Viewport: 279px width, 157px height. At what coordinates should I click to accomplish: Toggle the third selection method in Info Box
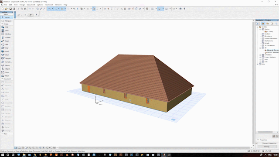(31, 15)
